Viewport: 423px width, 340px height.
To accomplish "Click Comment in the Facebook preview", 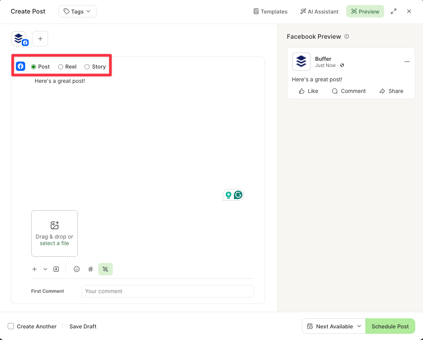I will [x=349, y=91].
